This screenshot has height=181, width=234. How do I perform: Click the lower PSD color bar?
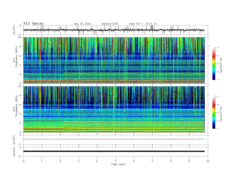point(214,112)
